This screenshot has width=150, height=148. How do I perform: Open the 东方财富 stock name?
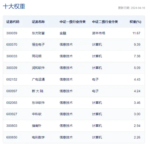[38, 33]
